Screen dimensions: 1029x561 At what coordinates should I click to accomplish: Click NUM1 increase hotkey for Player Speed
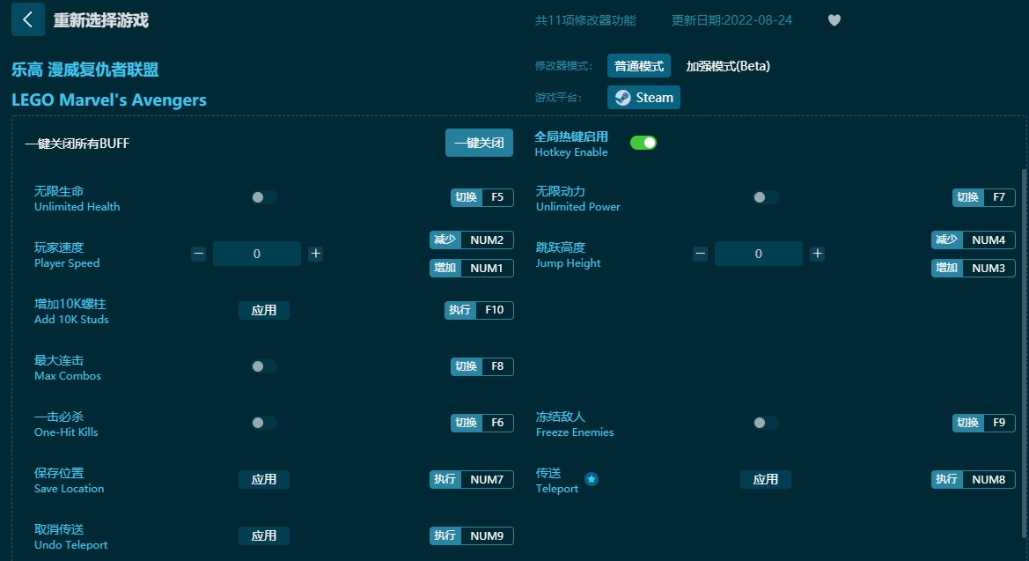471,268
